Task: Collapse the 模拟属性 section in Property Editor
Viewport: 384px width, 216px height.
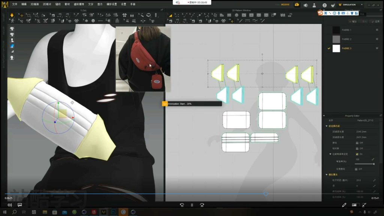Action: 326,174
